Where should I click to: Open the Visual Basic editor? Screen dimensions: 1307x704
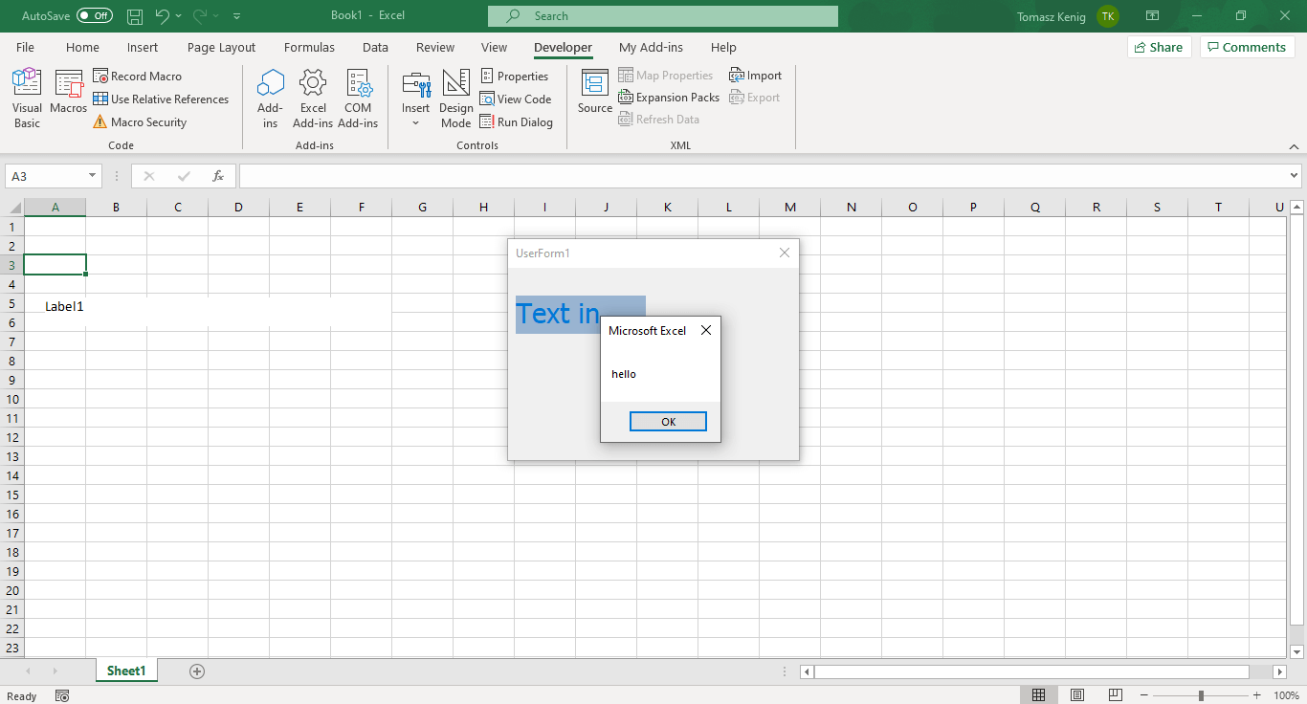coord(26,96)
